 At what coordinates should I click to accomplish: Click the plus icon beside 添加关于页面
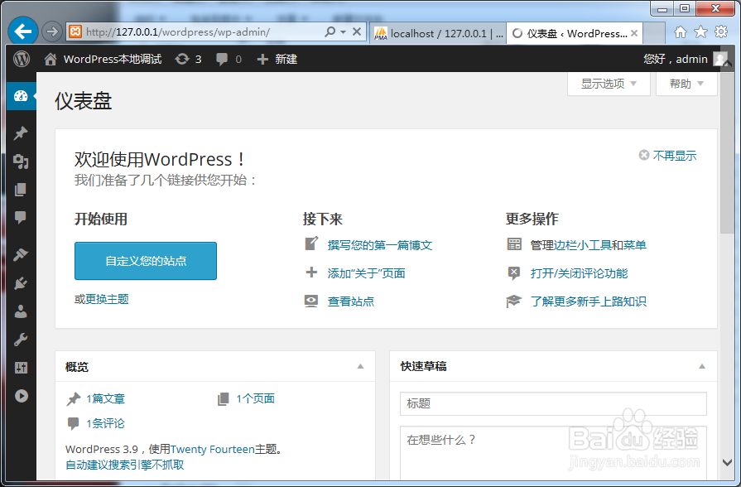(311, 272)
